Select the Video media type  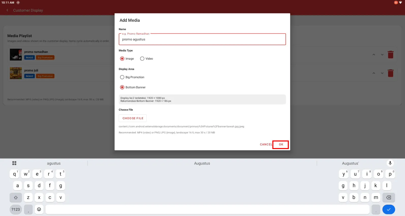(147, 59)
